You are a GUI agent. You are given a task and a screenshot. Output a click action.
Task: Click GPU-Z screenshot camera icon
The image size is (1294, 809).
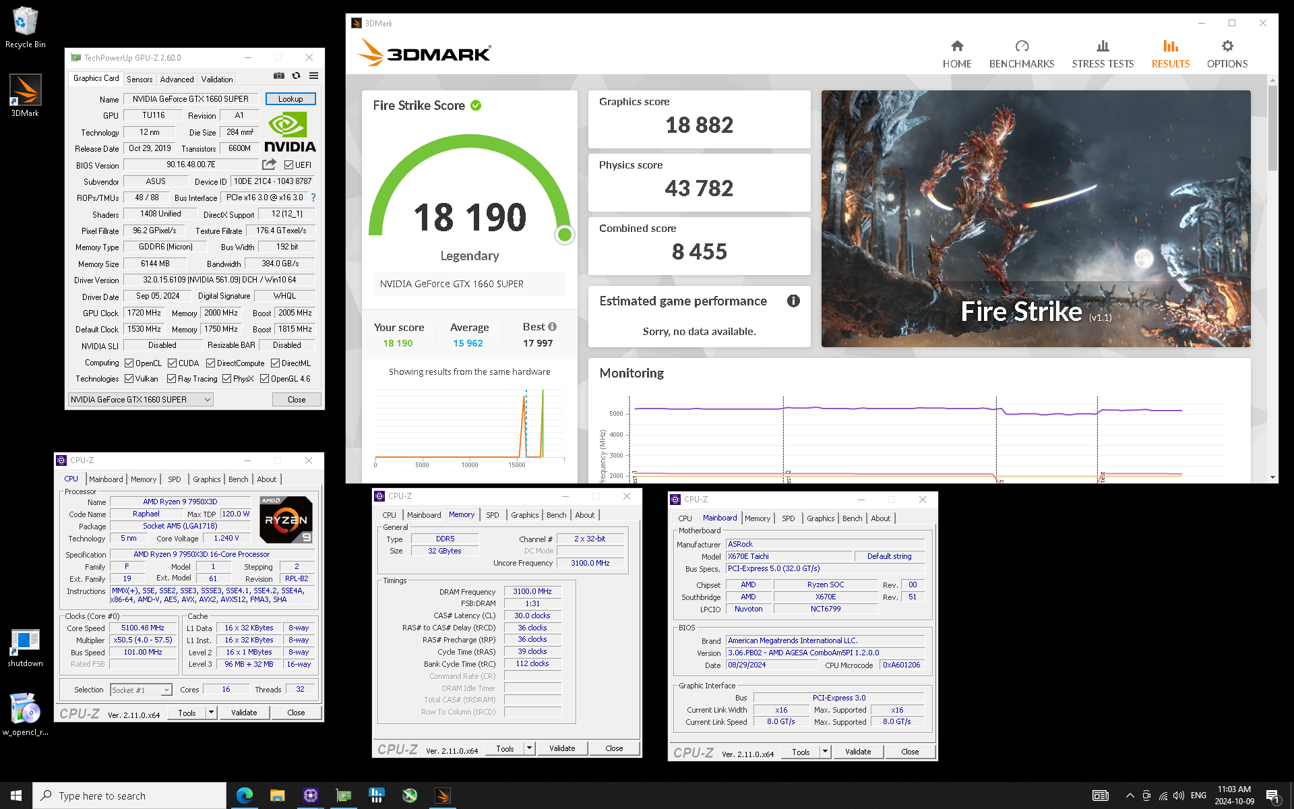pos(279,76)
